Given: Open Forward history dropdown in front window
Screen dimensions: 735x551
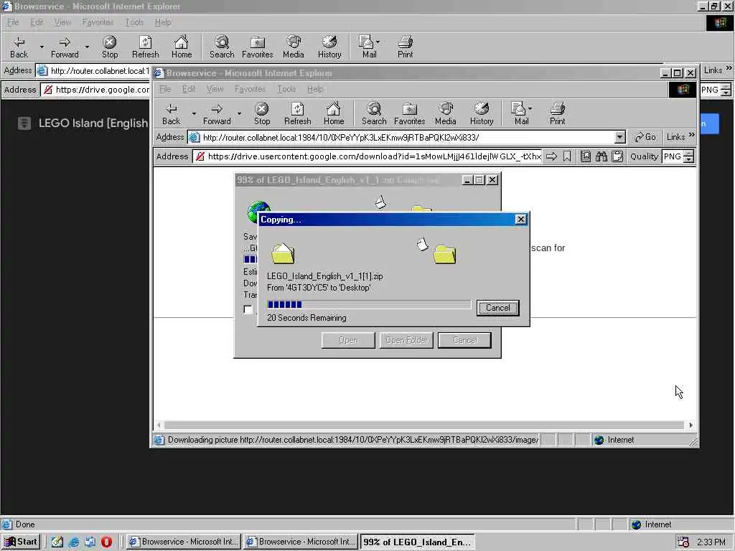Looking at the screenshot, I should click(239, 114).
